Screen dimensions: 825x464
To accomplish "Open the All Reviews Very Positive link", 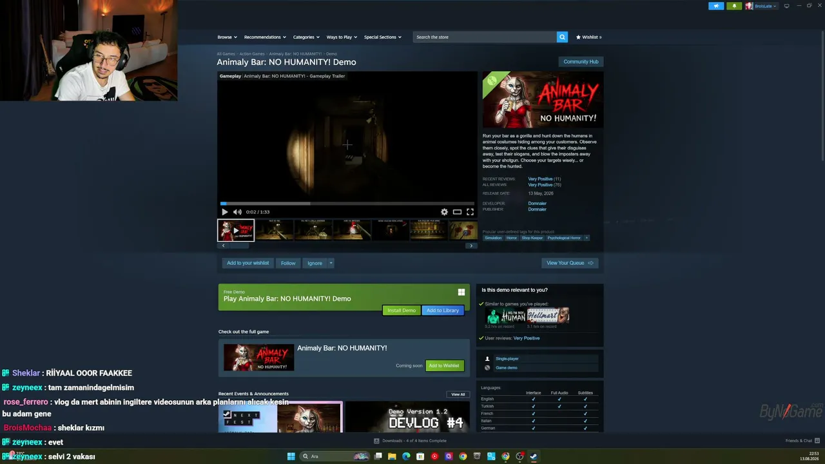I will point(540,185).
